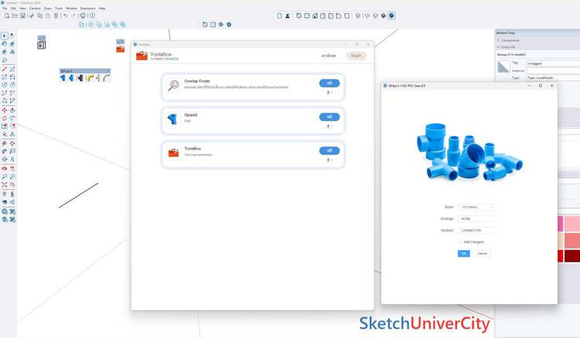Click the blue button on ToolsBox card
Screen dimensions: 580x338
click(x=329, y=150)
